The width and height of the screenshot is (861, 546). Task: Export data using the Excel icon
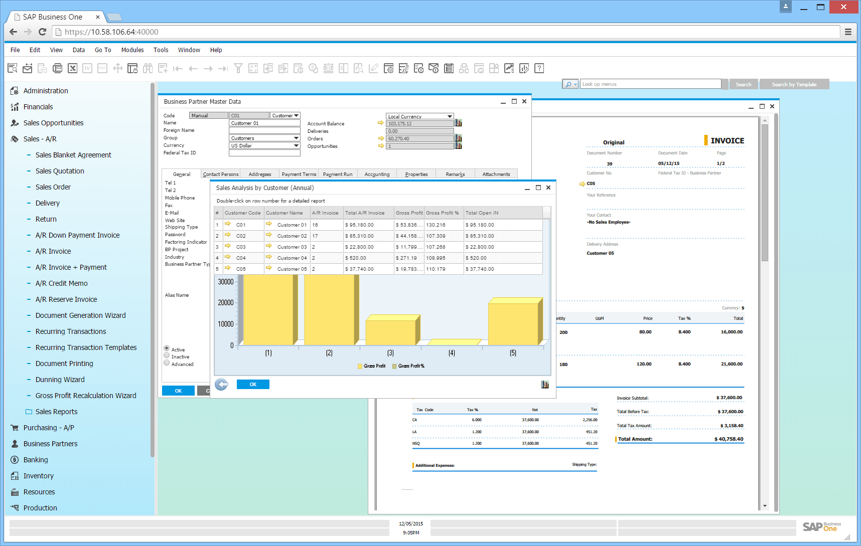tap(72, 68)
